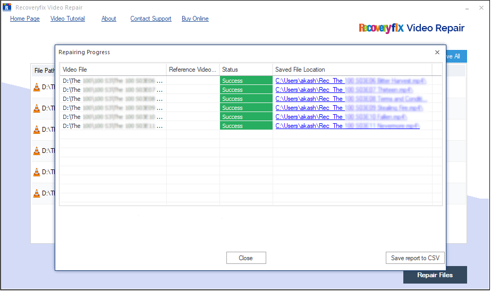Click third VLC cone icon in file list
Screen dimensions: 491x291
pyautogui.click(x=37, y=130)
